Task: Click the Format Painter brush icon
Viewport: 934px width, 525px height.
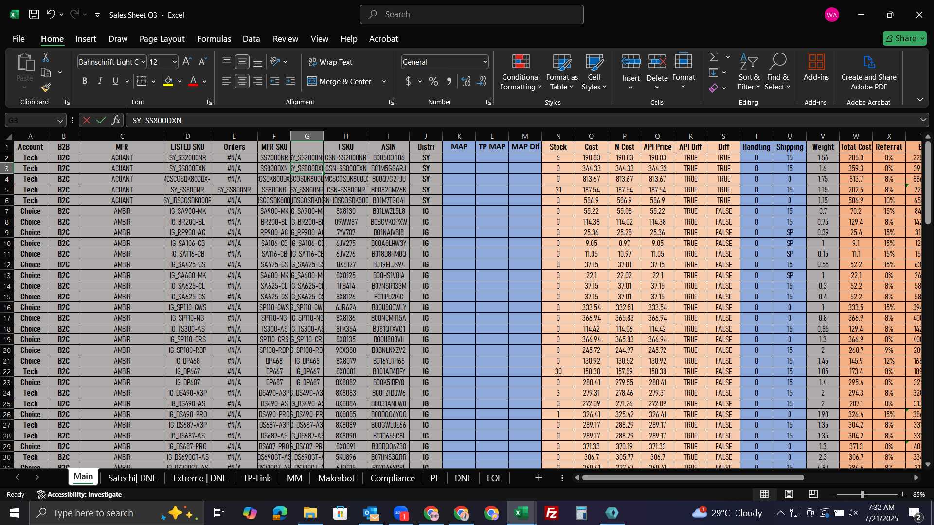Action: [46, 88]
